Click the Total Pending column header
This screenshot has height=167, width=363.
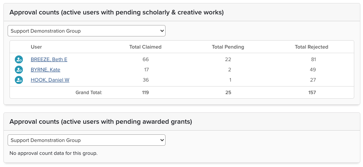coord(228,47)
